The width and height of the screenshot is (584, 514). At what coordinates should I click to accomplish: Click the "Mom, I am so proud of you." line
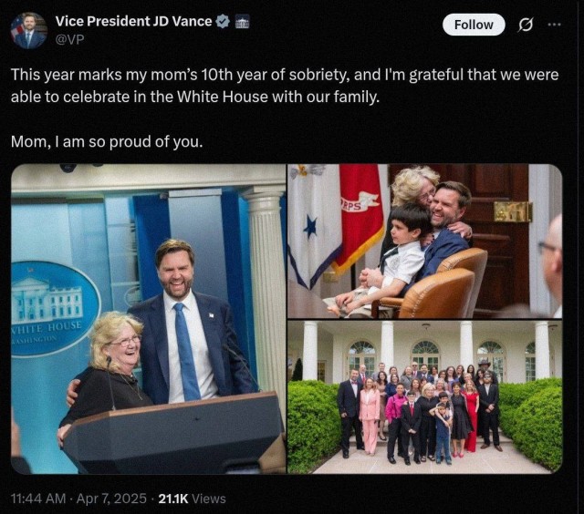(x=107, y=142)
